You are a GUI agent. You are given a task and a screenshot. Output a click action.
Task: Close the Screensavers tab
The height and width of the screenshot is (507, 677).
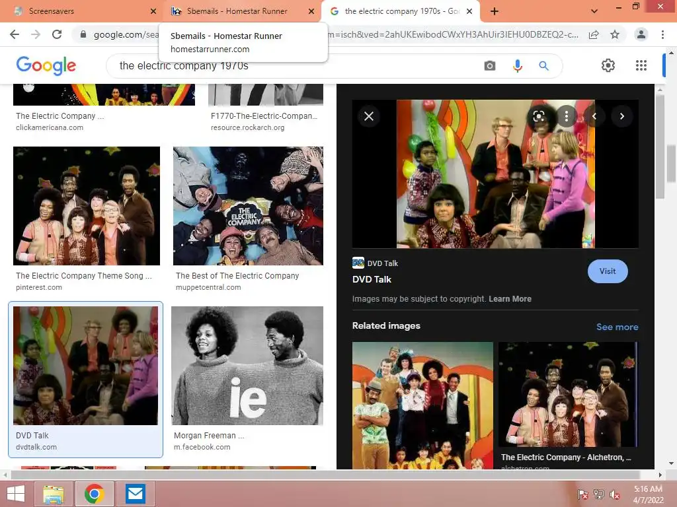point(153,11)
